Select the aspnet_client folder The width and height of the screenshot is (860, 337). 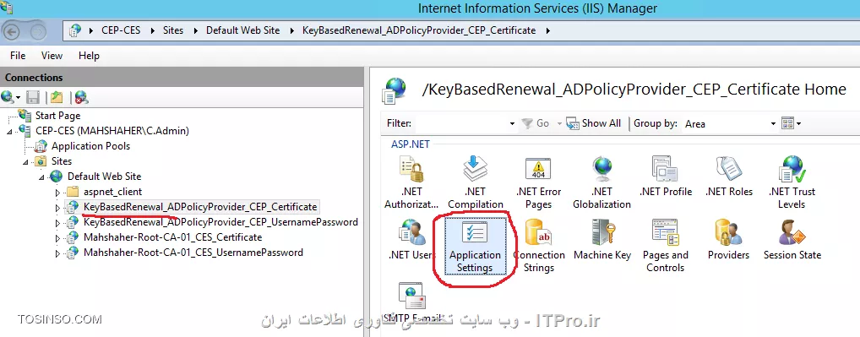tap(112, 192)
